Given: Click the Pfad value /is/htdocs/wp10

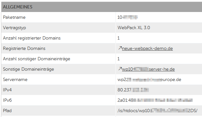Looking at the screenshot, I should (x=157, y=111).
